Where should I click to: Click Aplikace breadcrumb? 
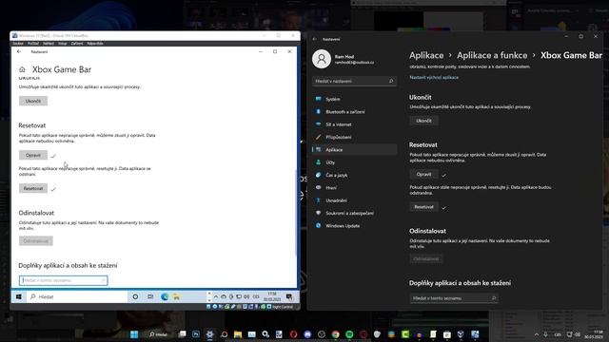426,55
